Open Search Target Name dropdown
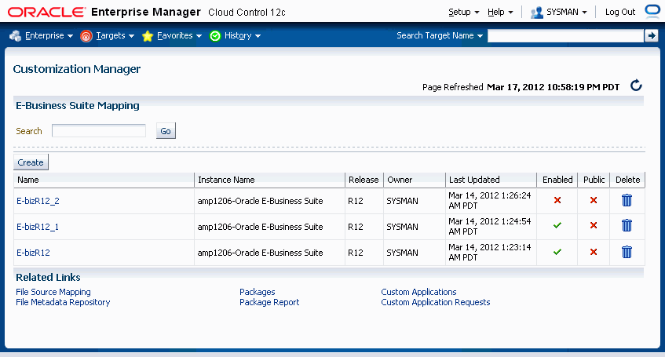665x357 pixels. point(440,35)
